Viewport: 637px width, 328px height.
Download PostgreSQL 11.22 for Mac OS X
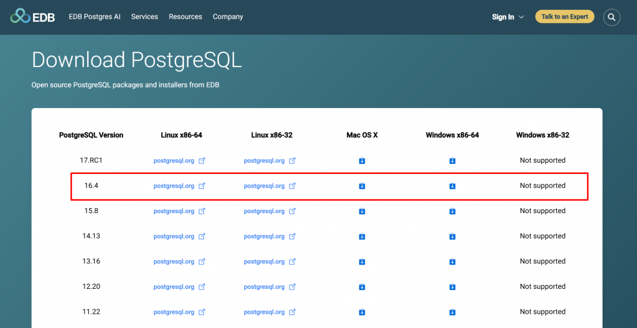tap(362, 312)
